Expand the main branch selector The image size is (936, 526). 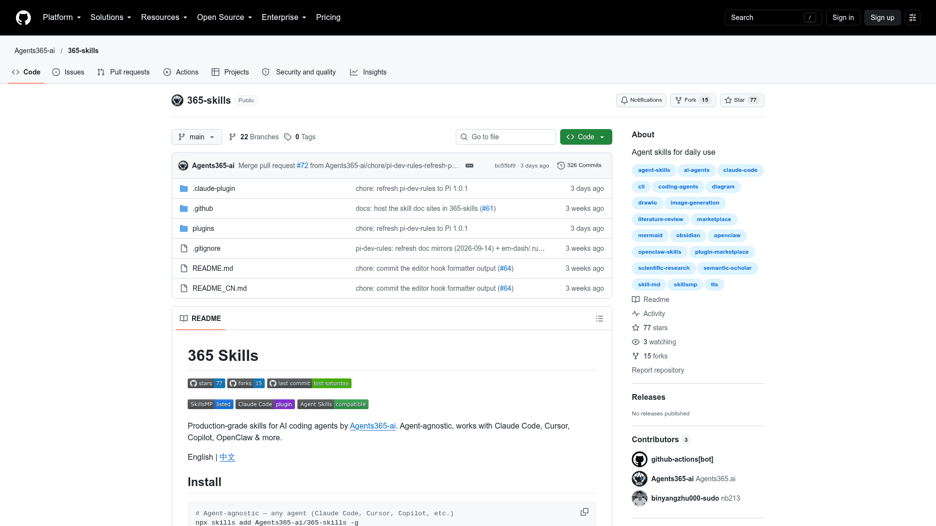197,137
